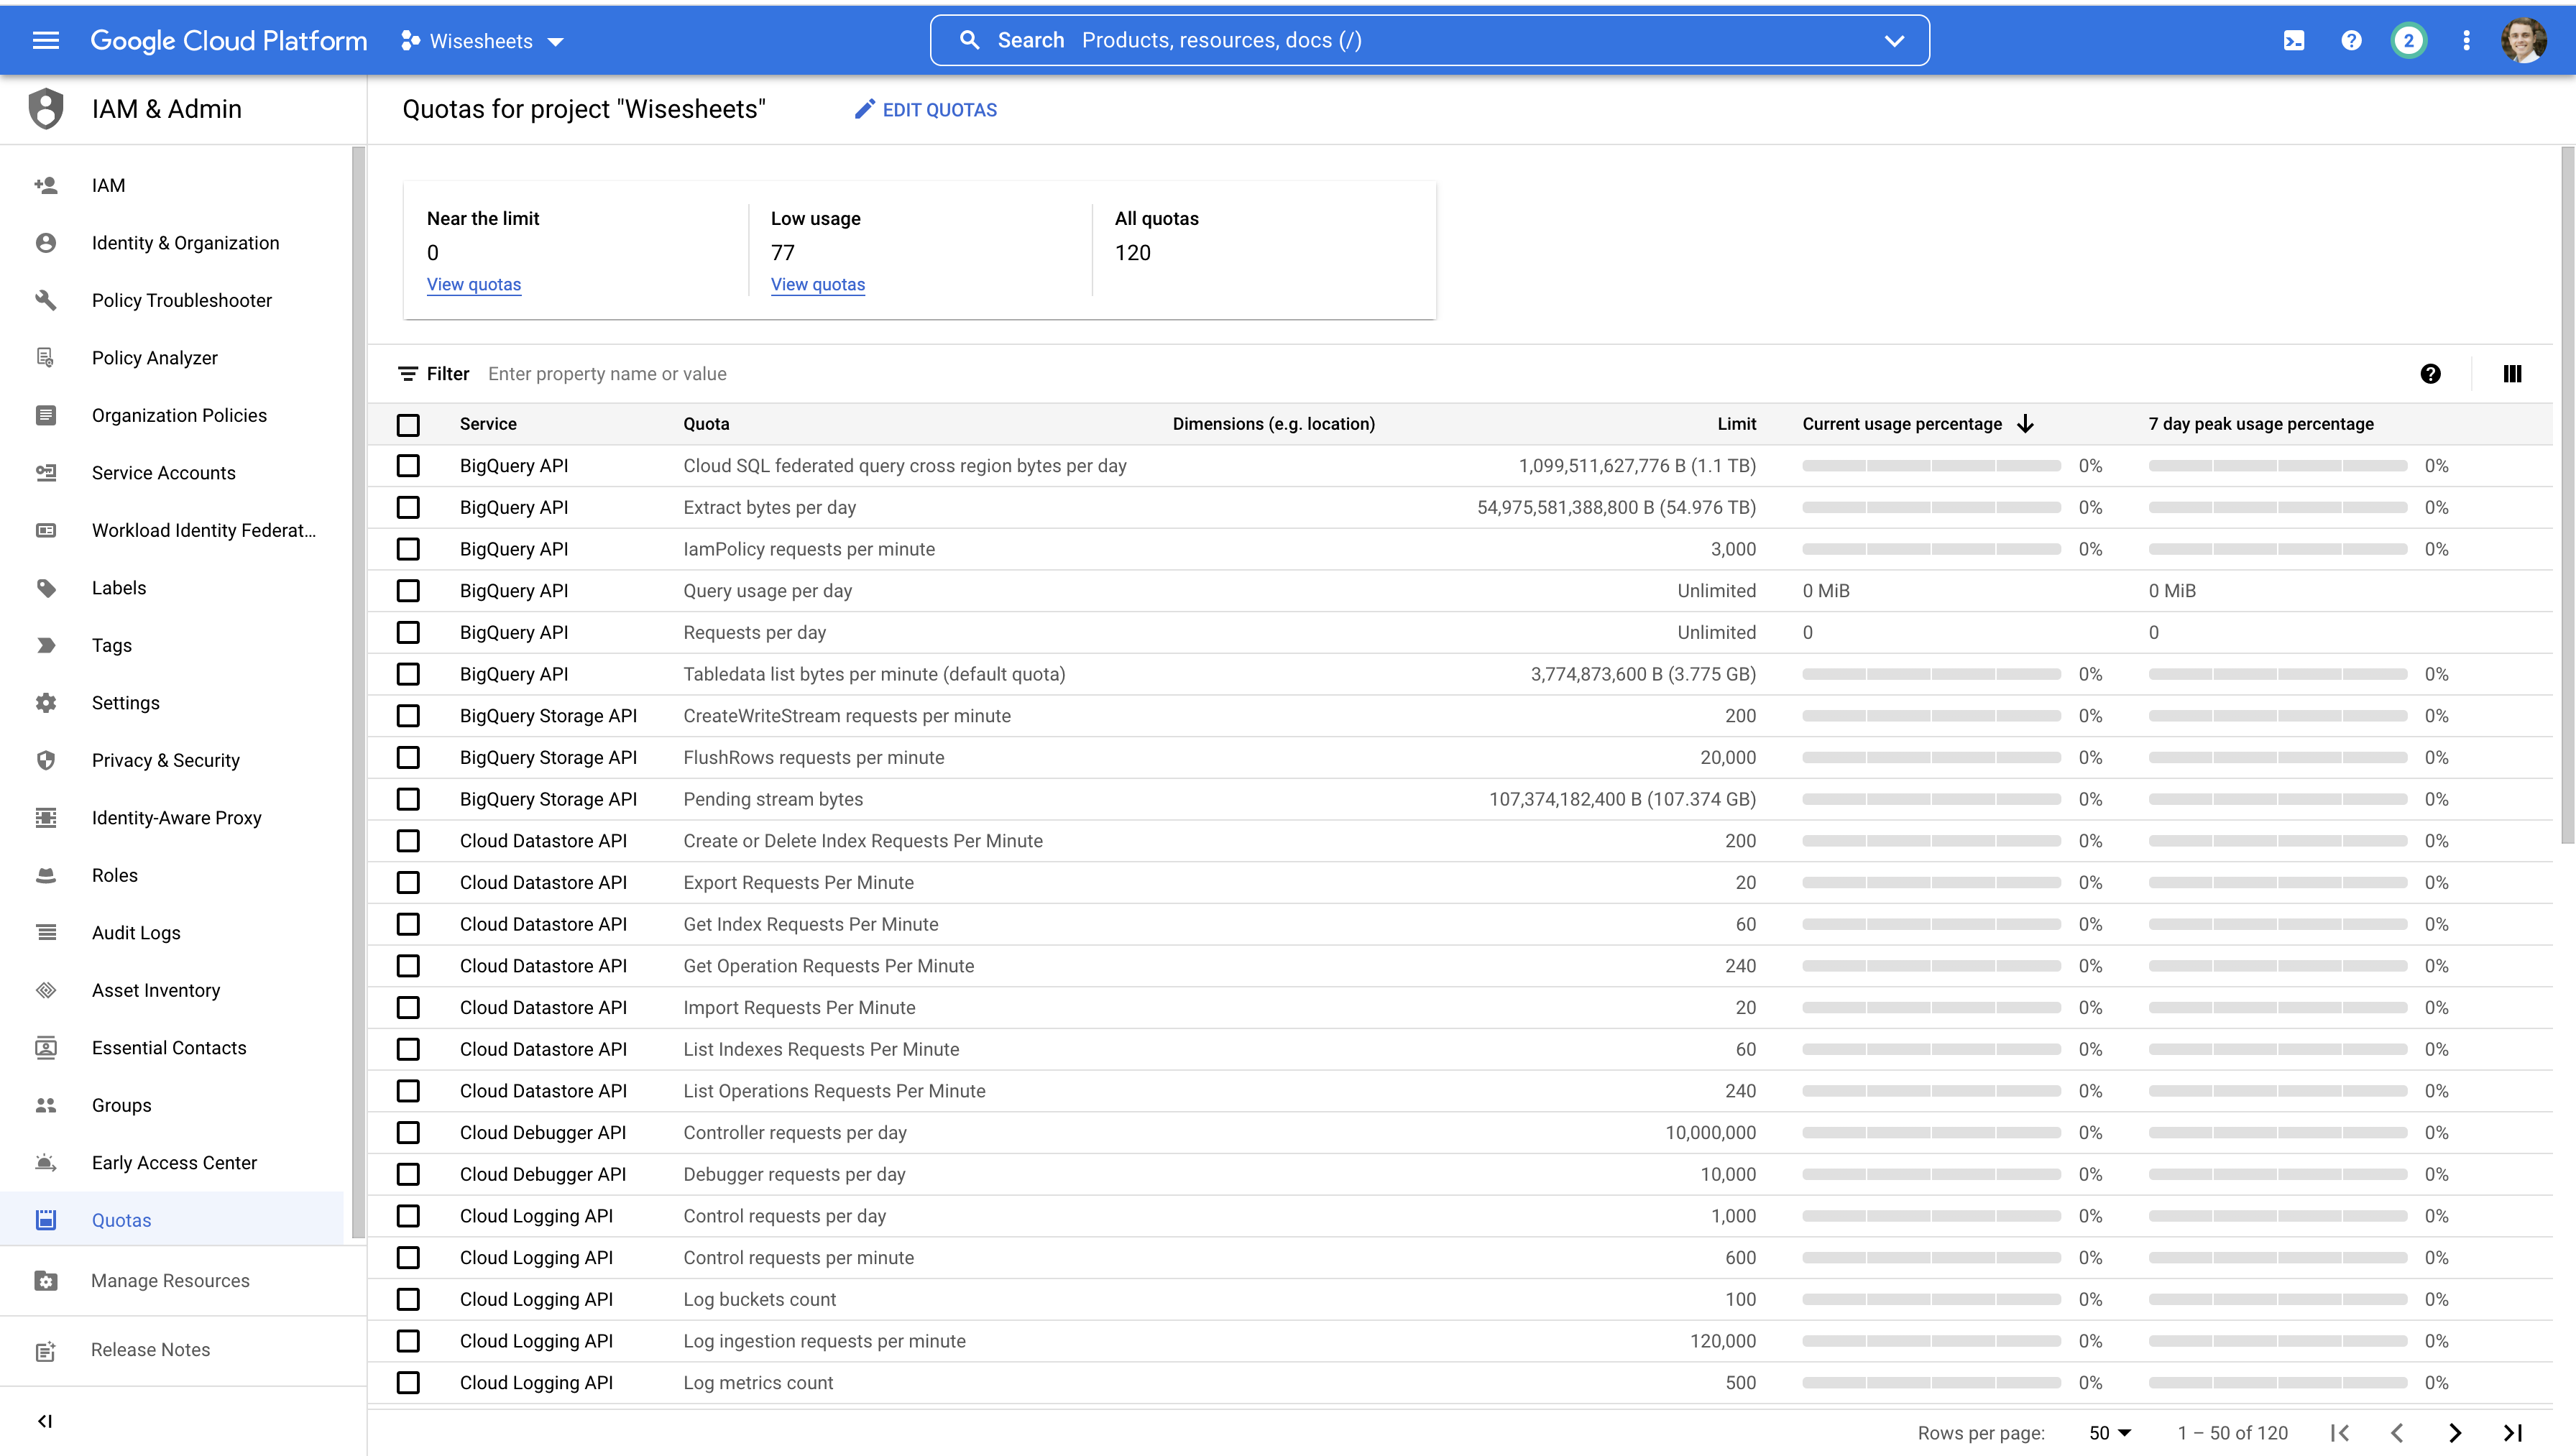Focus the top search products field

(x=1430, y=41)
